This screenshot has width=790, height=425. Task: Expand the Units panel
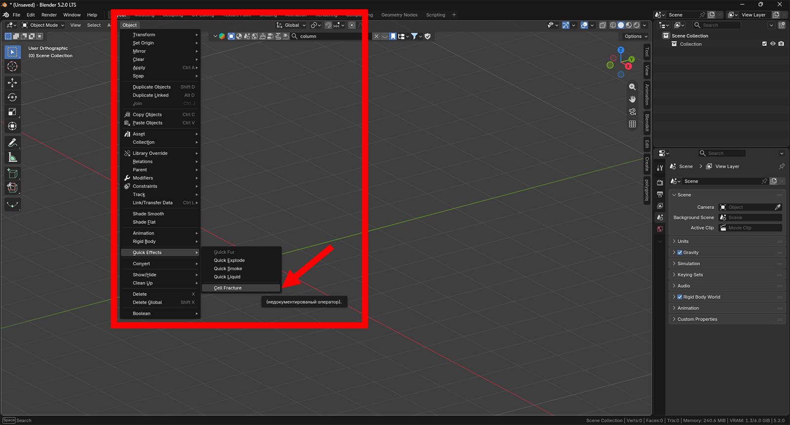pyautogui.click(x=728, y=241)
